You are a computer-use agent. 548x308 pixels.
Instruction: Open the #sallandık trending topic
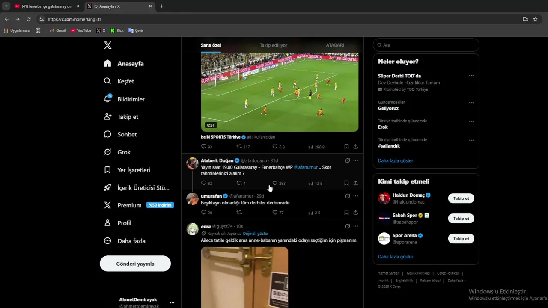click(x=389, y=146)
